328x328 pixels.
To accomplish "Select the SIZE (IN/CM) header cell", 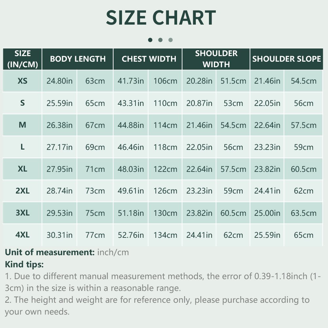I will pyautogui.click(x=22, y=59).
